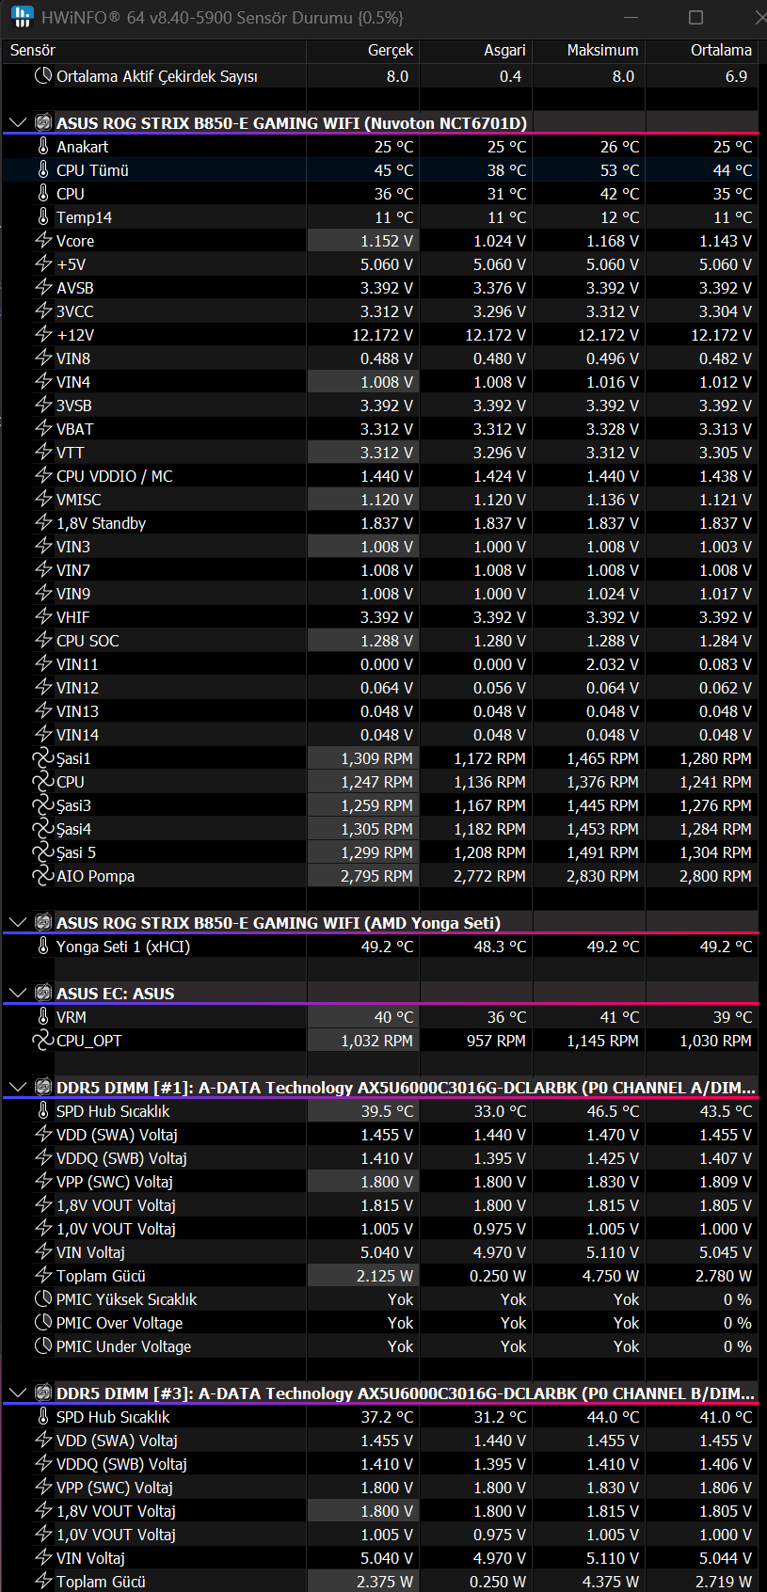
Task: Select the VIN11 sensor row label
Action: (x=77, y=663)
